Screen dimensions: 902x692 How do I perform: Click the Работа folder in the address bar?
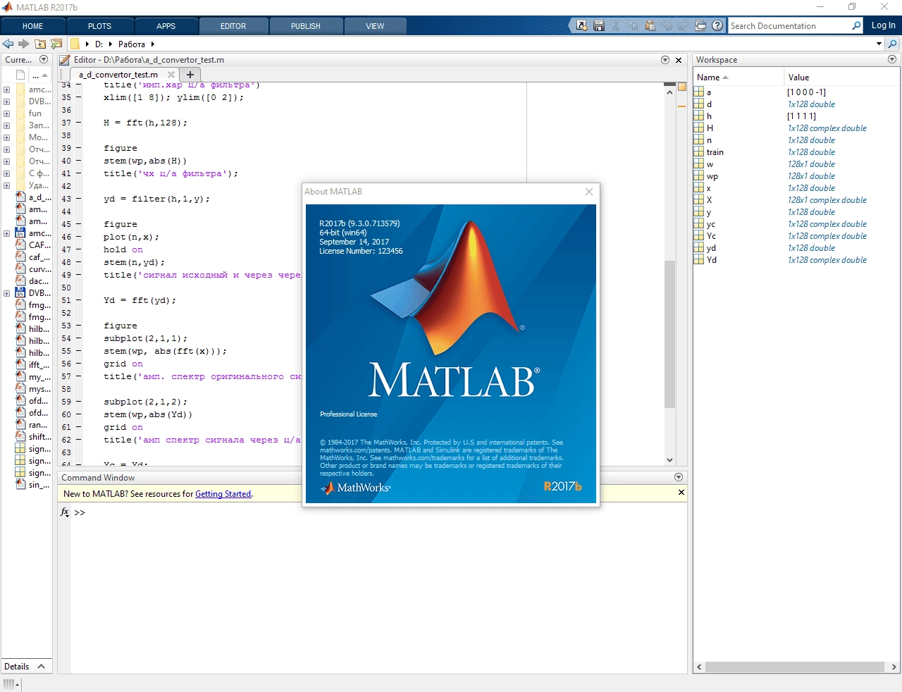(132, 44)
